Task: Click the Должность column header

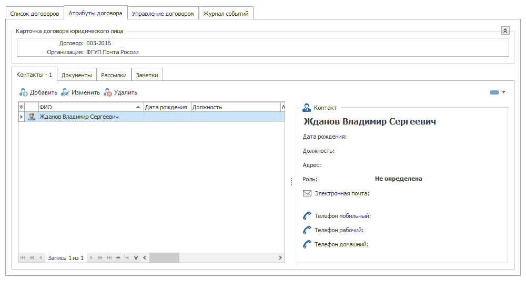Action: tap(236, 107)
